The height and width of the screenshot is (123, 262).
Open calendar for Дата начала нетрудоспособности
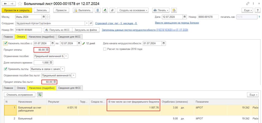coord(163,43)
